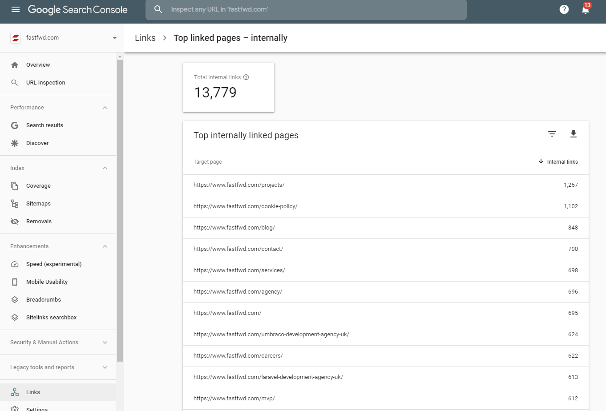Click the Overview home icon
Image resolution: width=606 pixels, height=411 pixels.
click(x=15, y=65)
